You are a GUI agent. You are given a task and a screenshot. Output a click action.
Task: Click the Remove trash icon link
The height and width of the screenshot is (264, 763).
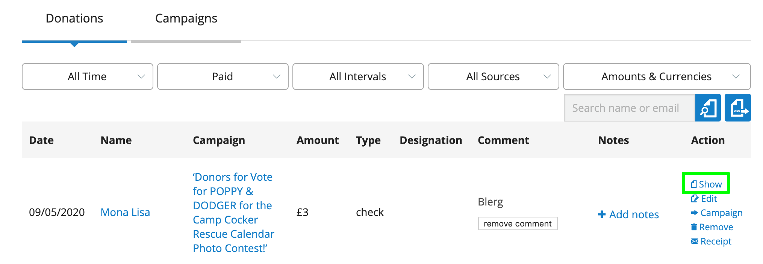pos(694,227)
